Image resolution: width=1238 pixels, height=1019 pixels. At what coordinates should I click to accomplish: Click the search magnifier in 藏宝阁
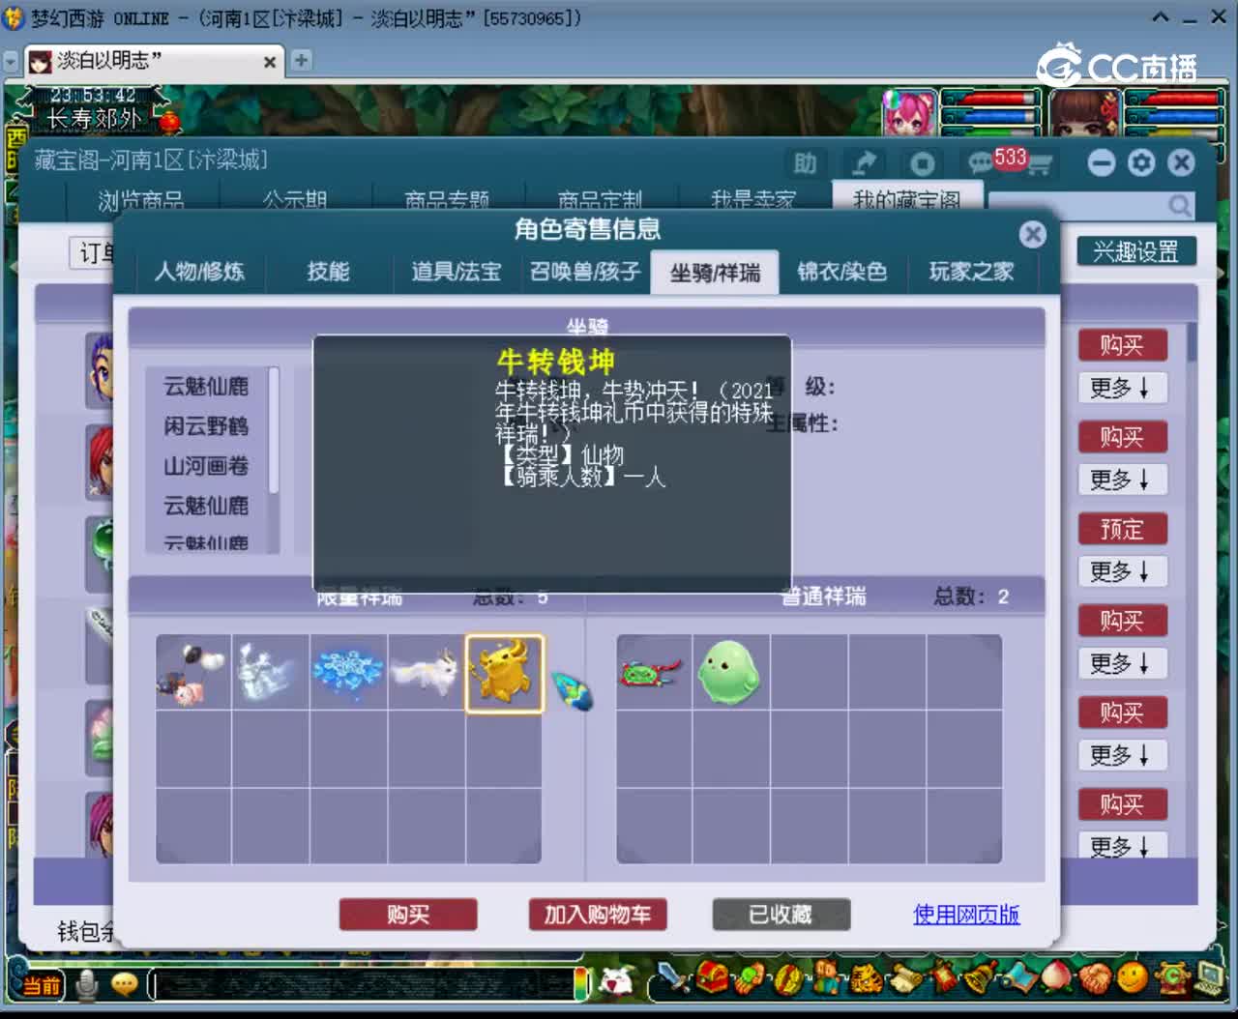(x=1179, y=205)
